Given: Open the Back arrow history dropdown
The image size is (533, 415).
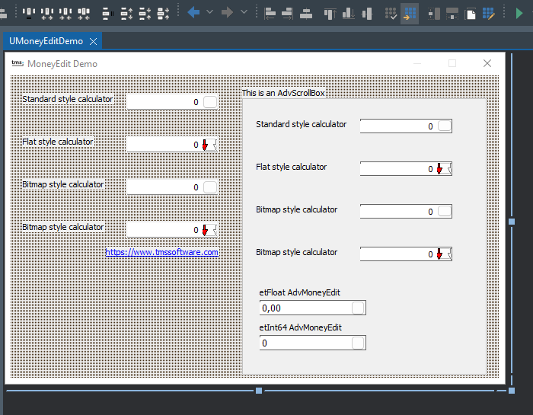Looking at the screenshot, I should point(209,12).
